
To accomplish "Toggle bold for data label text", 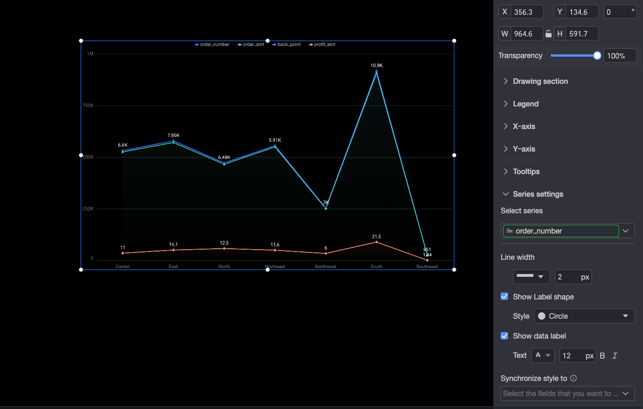I will tap(602, 356).
